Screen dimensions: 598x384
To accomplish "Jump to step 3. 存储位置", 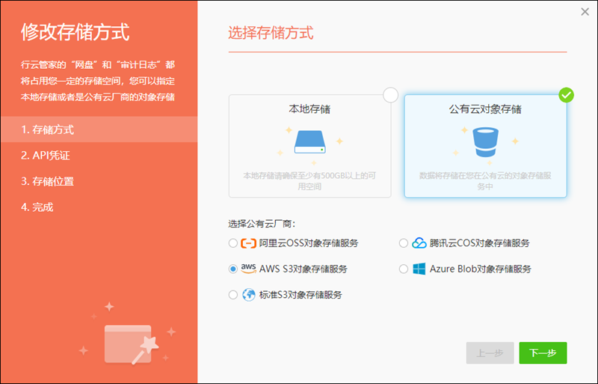I will pos(48,181).
